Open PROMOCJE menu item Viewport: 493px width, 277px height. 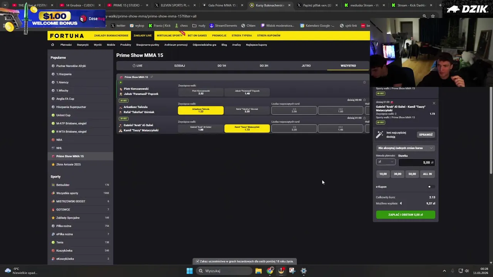tap(219, 35)
